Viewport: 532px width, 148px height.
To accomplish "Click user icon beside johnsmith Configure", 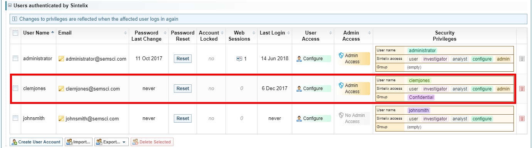I will [x=299, y=118].
